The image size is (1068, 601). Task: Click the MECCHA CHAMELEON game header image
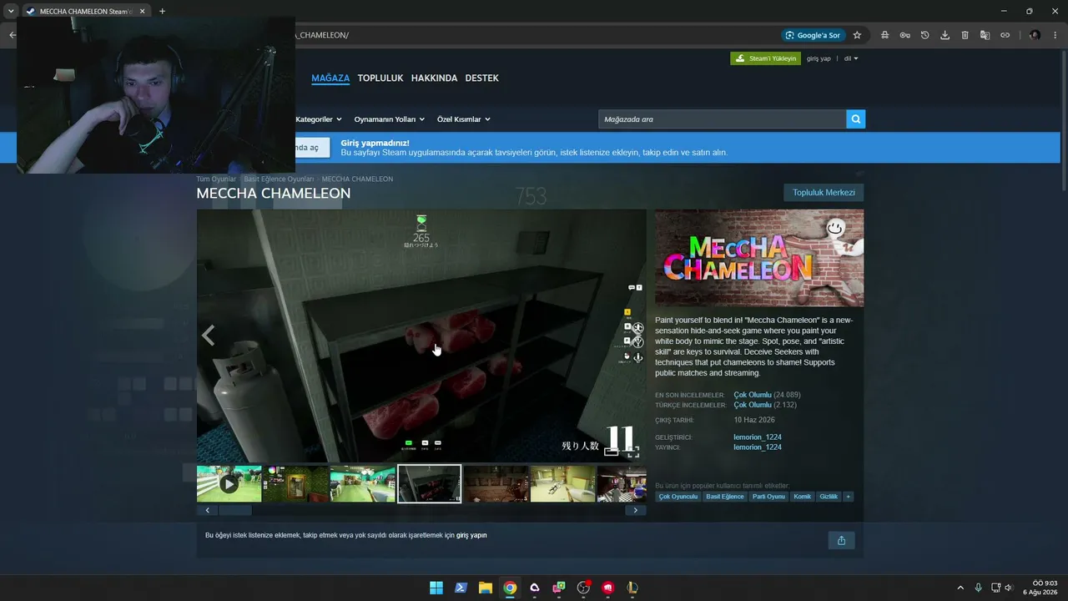(x=759, y=258)
